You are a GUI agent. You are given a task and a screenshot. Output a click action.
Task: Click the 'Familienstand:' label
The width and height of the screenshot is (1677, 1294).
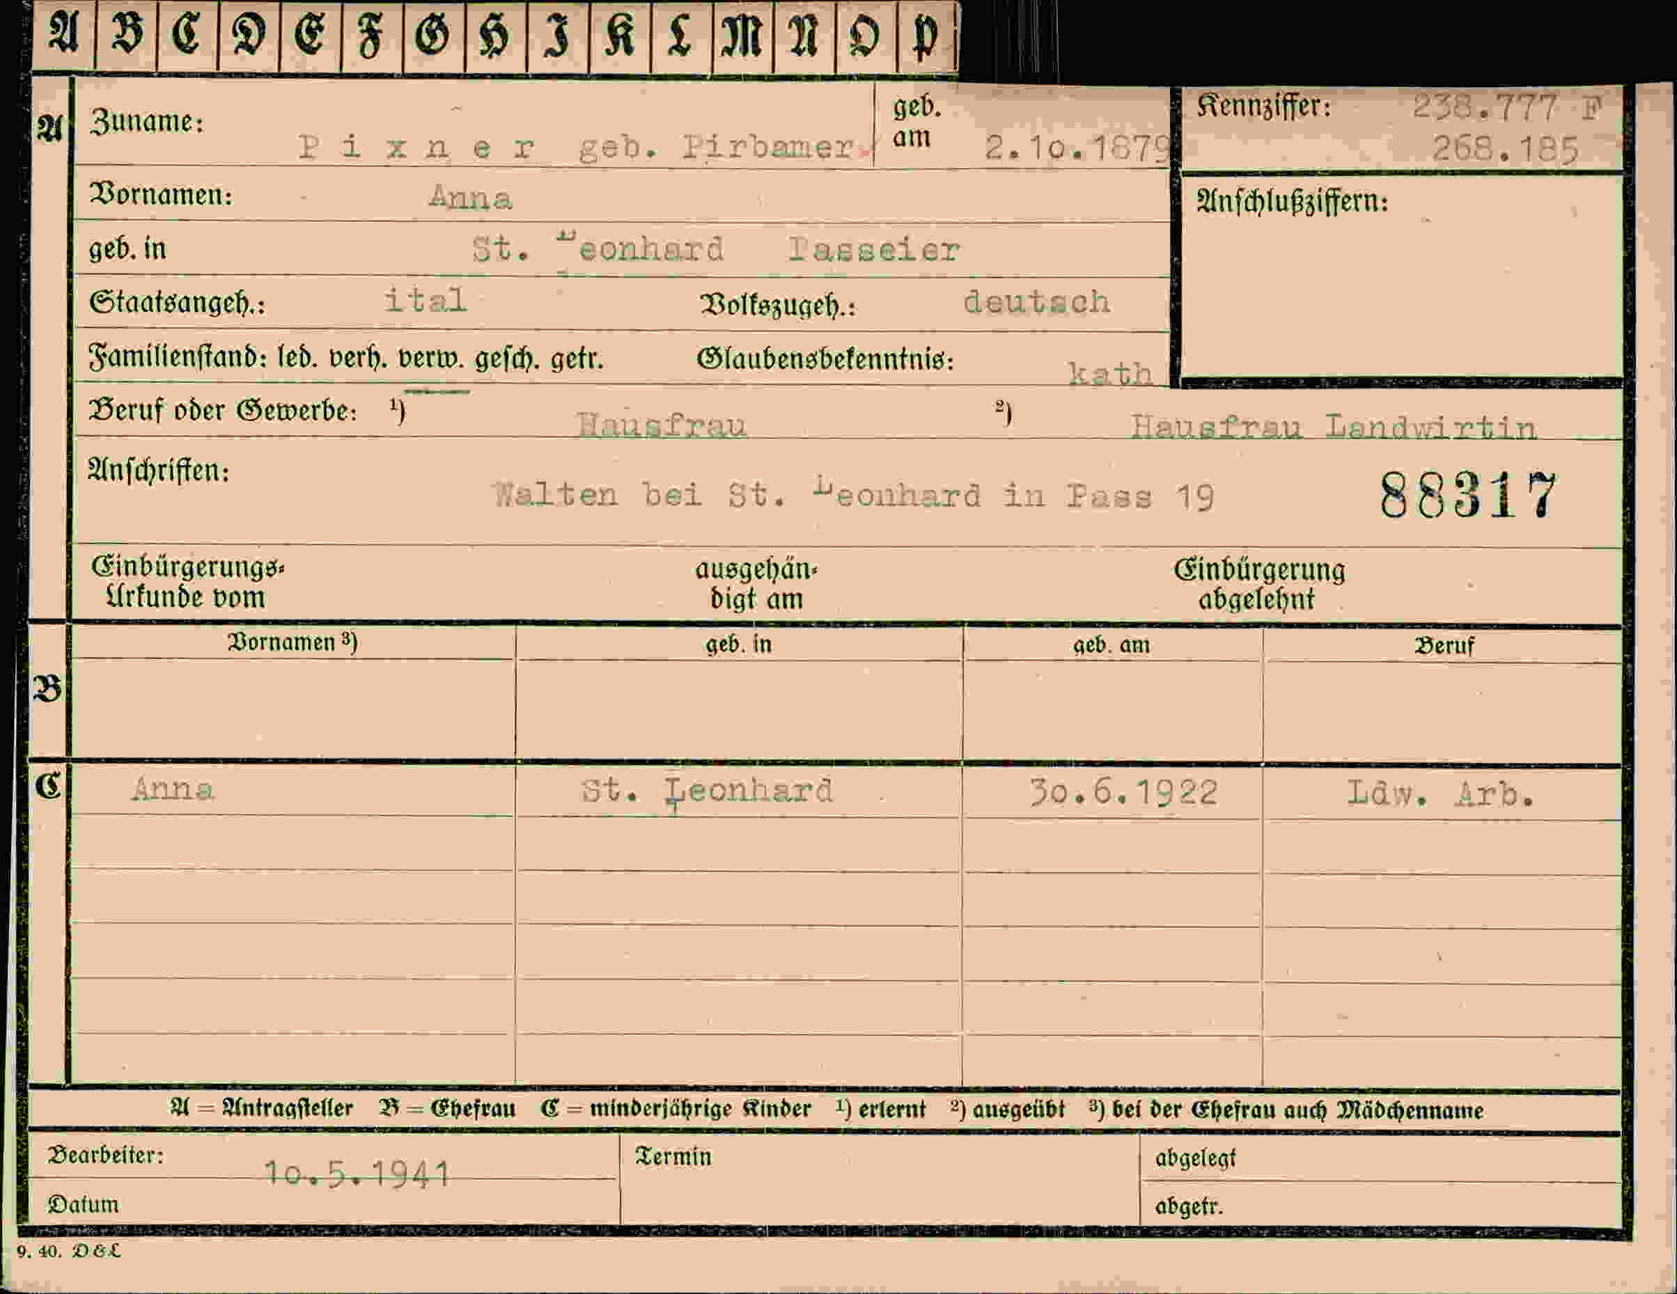178,357
